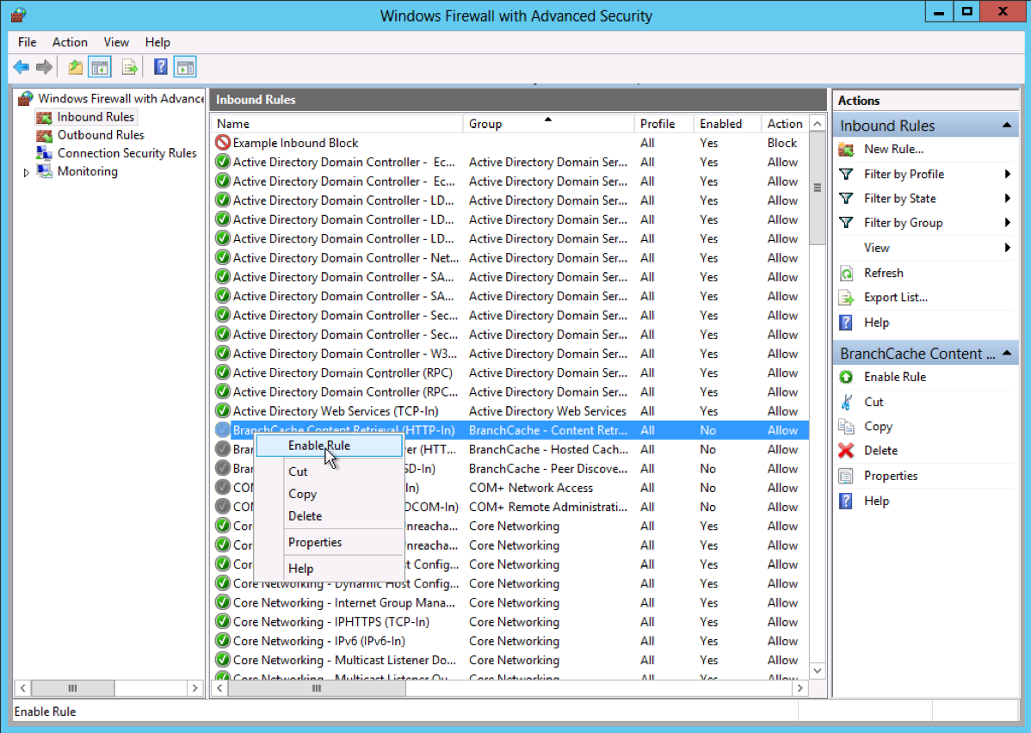Click the red Delete X icon
The width and height of the screenshot is (1031, 733).
846,451
